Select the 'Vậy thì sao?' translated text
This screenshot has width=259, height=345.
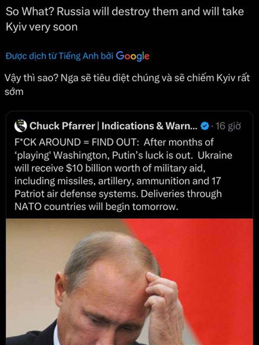pyautogui.click(x=31, y=78)
